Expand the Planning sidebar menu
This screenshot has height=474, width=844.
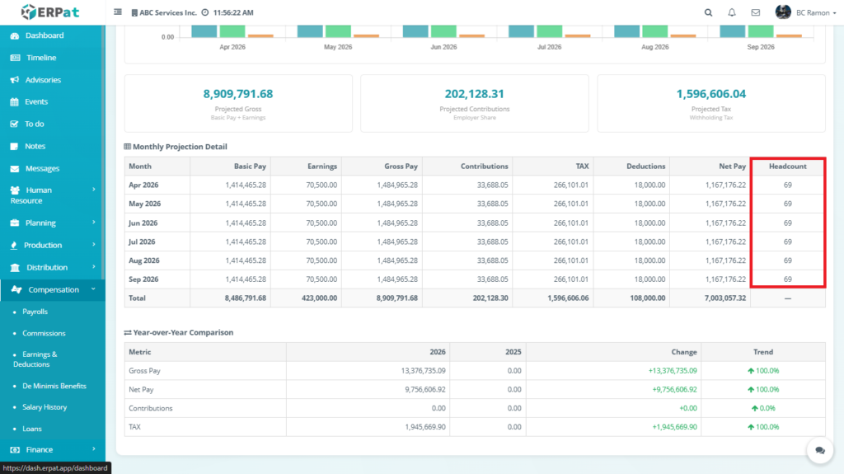coord(51,223)
